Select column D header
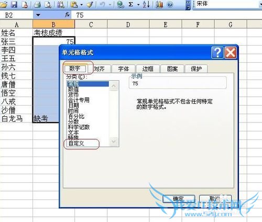 (x=128, y=25)
